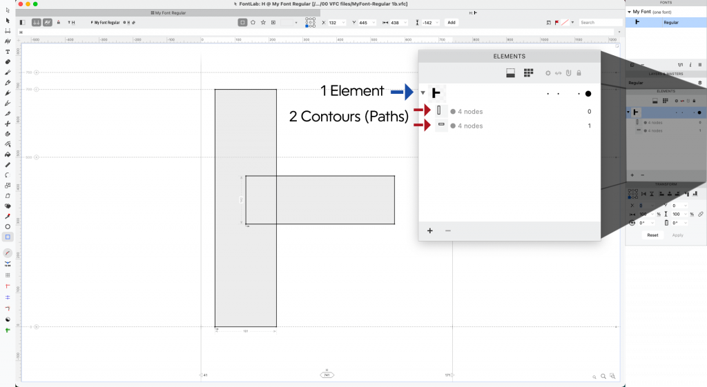Screen dimensions: 707x387
Task: Click the boxed-X shape button in property bar
Action: pos(273,22)
